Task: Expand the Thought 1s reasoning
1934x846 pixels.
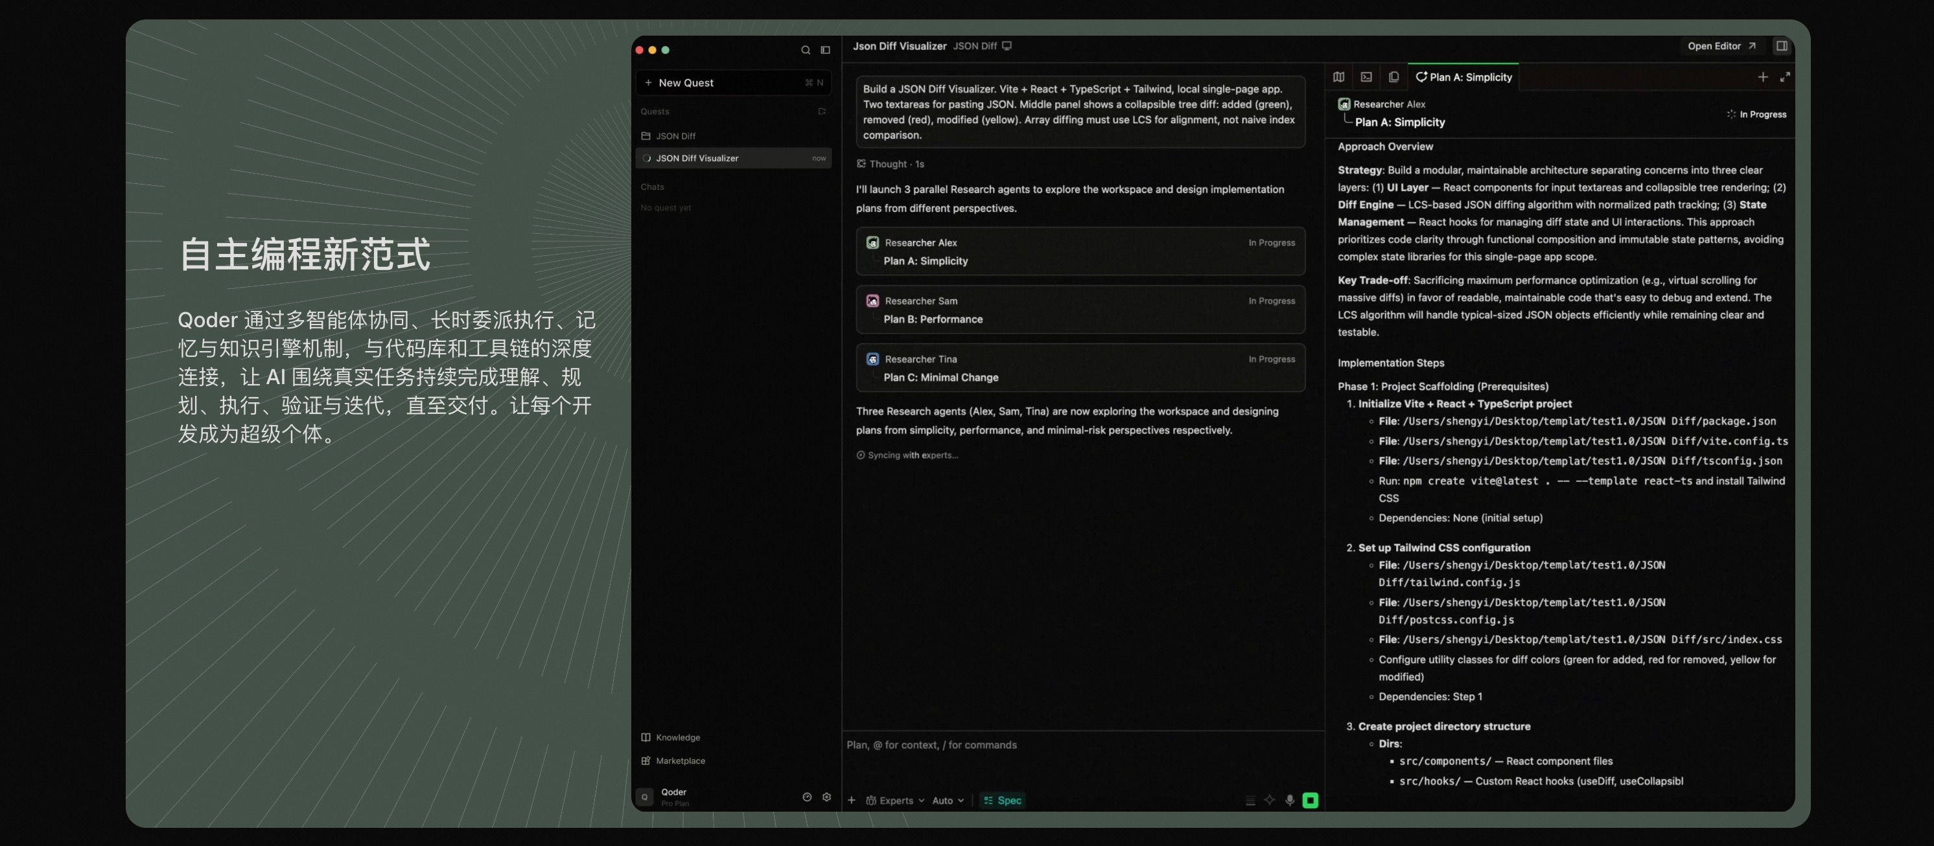Action: point(891,164)
